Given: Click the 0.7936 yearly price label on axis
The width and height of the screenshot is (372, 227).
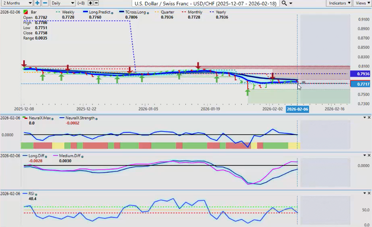Looking at the screenshot, I should pyautogui.click(x=360, y=74).
